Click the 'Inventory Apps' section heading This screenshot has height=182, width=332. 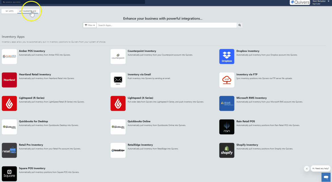coord(13,37)
